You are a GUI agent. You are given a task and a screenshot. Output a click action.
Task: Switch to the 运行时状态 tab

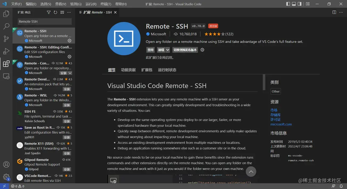(x=167, y=70)
